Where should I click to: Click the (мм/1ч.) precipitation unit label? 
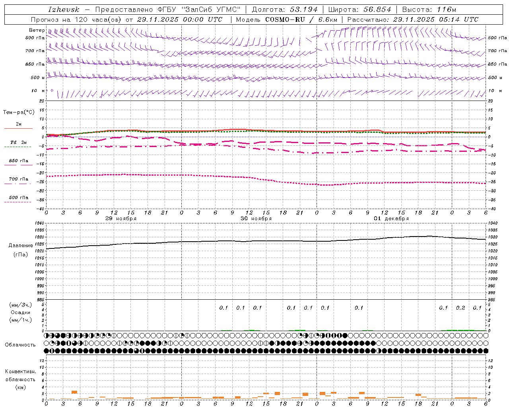21,320
